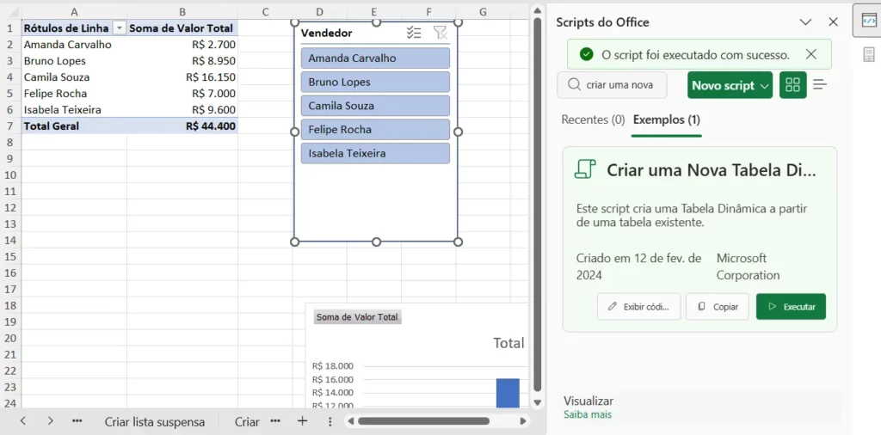This screenshot has height=435, width=881.
Task: Select cell with value R$ 9.600
Action: (182, 109)
